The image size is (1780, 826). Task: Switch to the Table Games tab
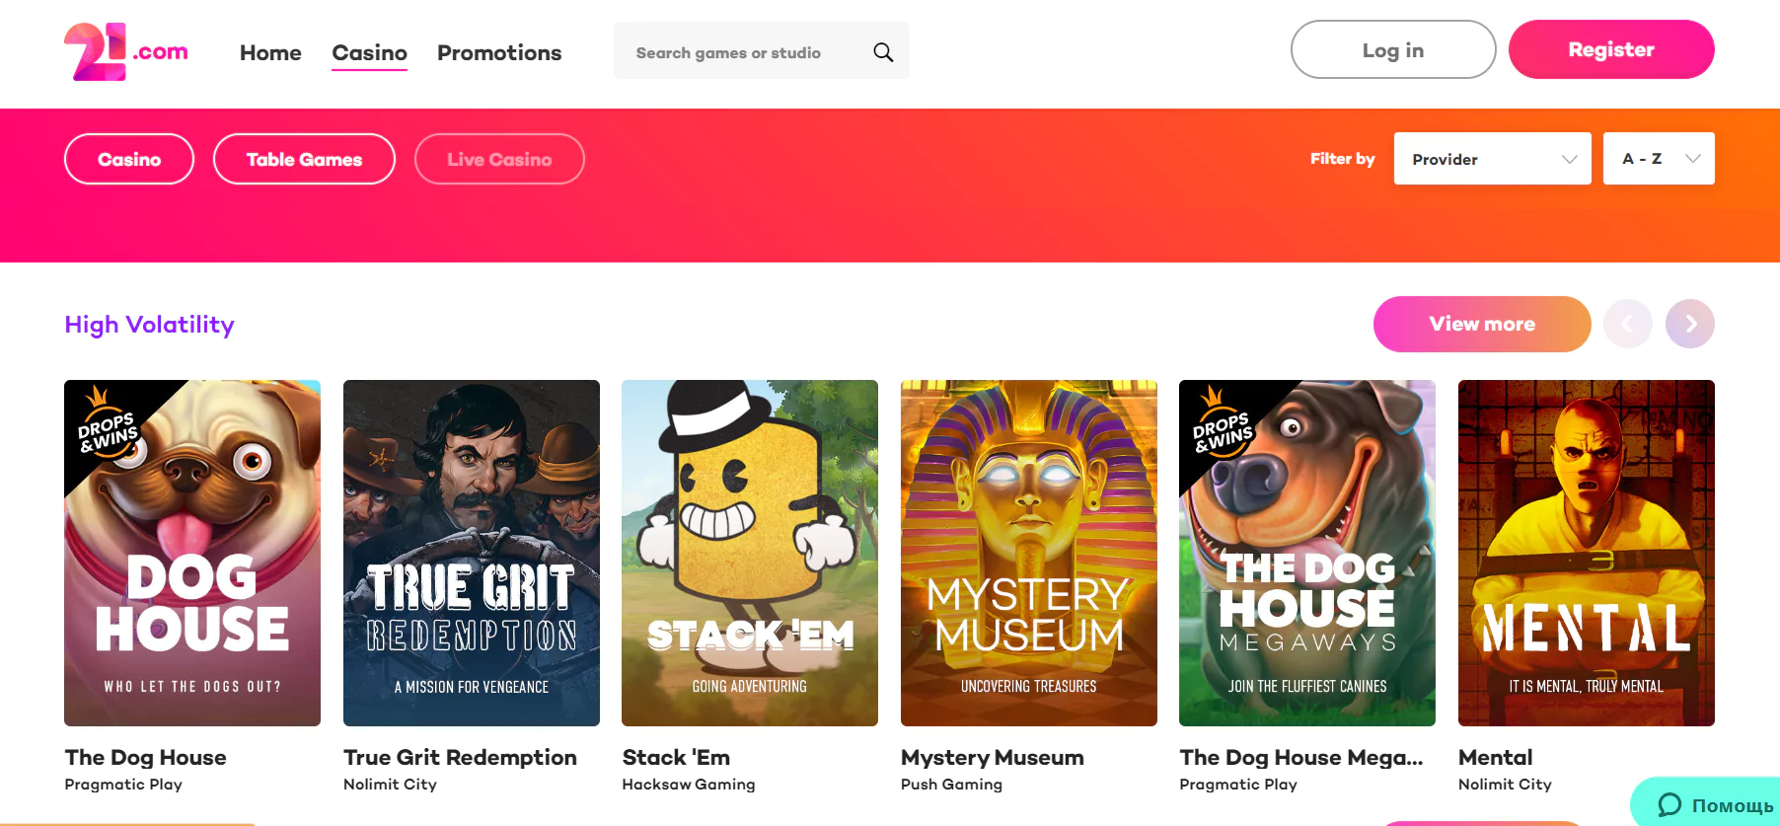coord(304,159)
